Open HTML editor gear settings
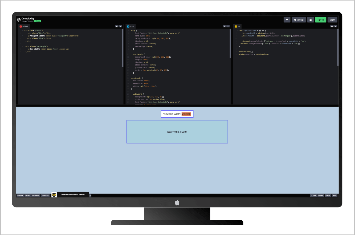 tap(117, 26)
